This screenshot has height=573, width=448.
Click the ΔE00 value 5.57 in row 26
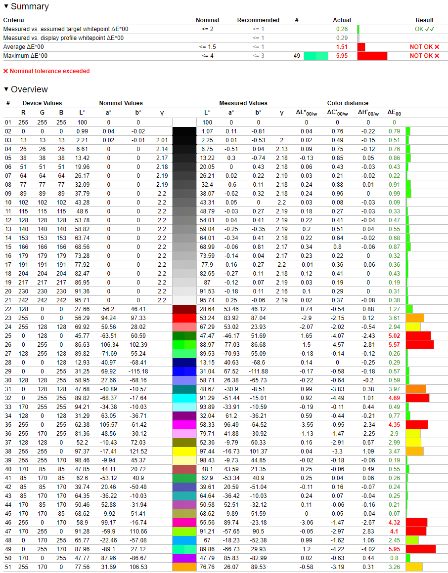pyautogui.click(x=394, y=345)
